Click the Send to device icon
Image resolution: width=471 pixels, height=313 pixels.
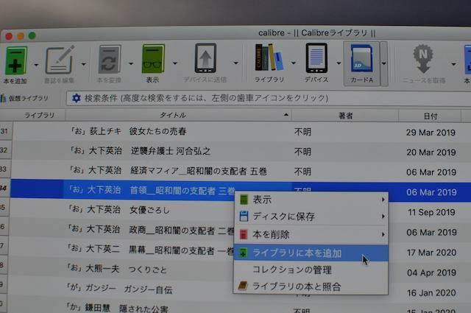click(x=205, y=58)
